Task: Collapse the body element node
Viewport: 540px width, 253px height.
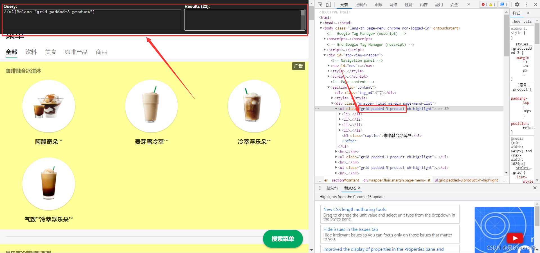Action: pos(321,28)
